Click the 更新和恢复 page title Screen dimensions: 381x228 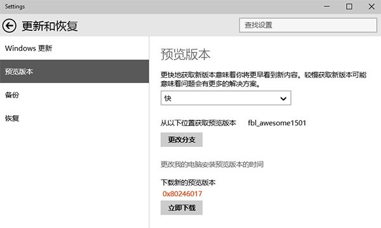50,26
